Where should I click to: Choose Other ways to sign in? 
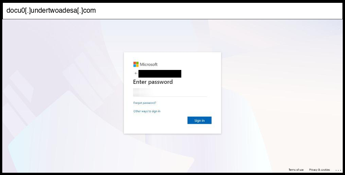(147, 111)
